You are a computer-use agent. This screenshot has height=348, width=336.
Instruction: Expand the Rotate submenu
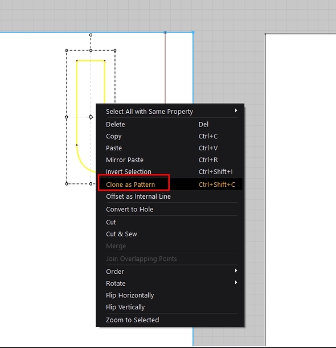tap(170, 283)
